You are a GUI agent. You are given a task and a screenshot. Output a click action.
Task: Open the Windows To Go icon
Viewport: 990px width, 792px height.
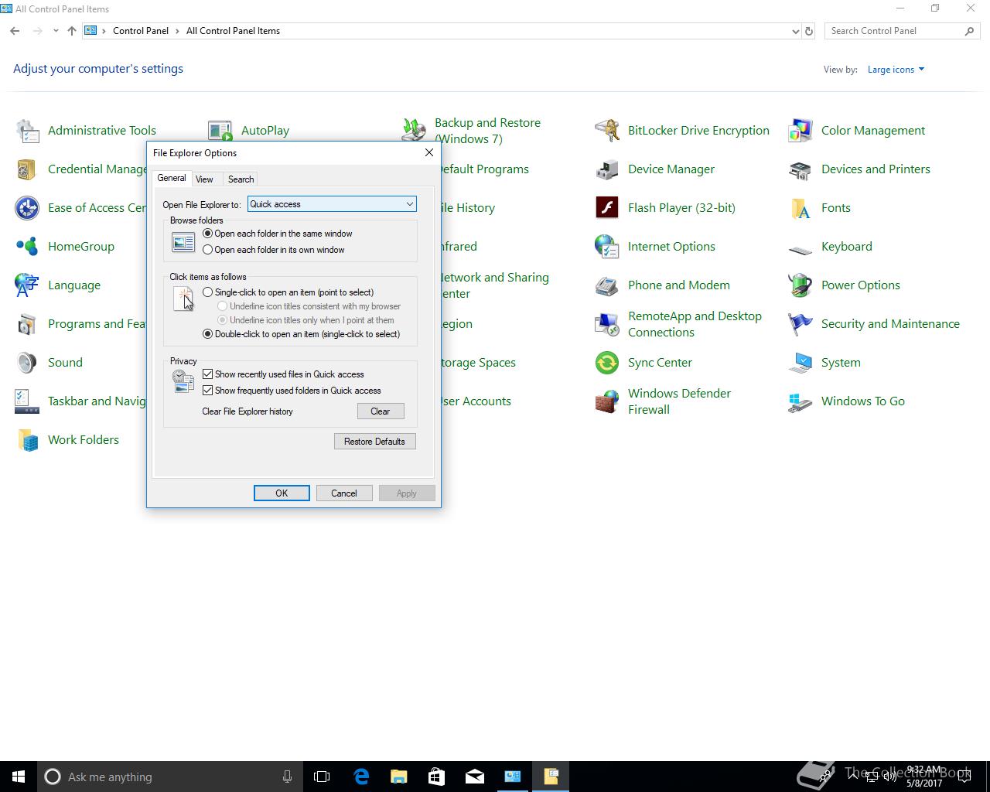click(801, 401)
